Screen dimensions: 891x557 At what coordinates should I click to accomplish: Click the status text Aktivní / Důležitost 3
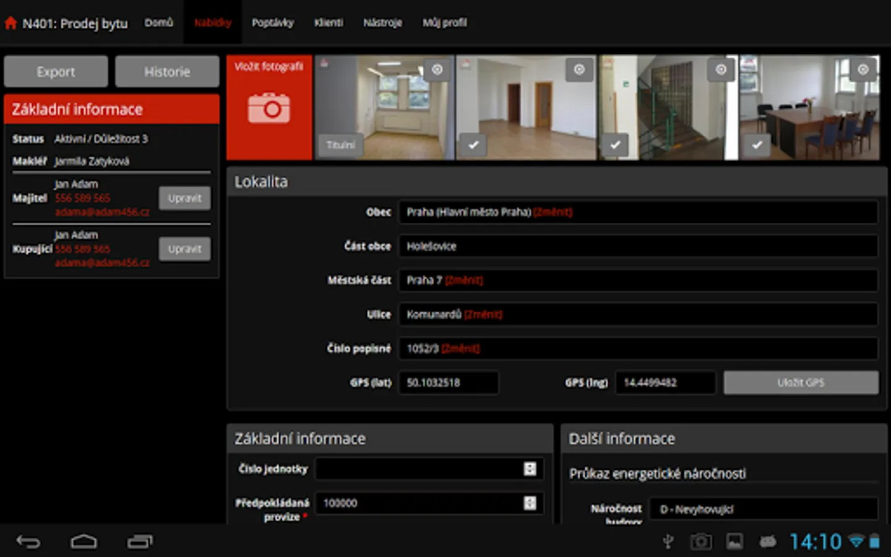[x=101, y=139]
